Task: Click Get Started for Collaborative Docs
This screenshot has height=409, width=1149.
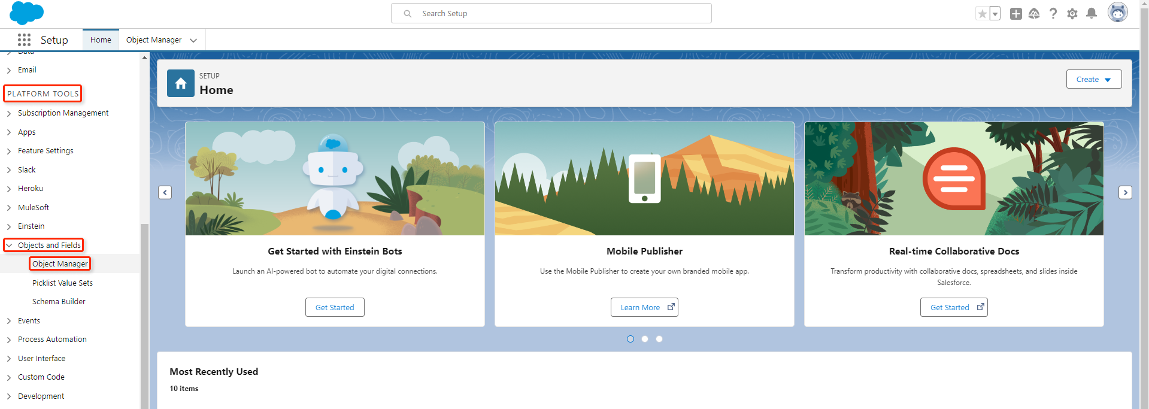Action: point(954,307)
